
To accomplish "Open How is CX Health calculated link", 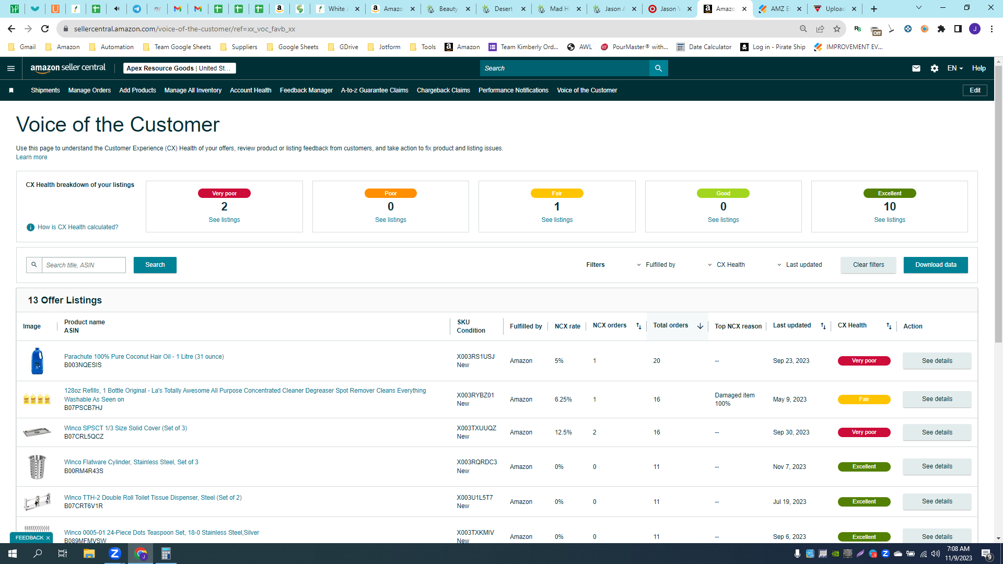I will (78, 227).
